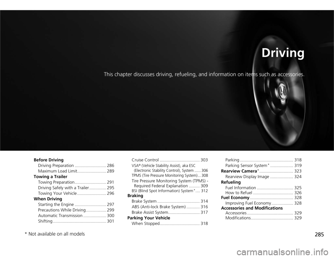Open the Maximum Load Limit 289 entry

click(x=76, y=171)
